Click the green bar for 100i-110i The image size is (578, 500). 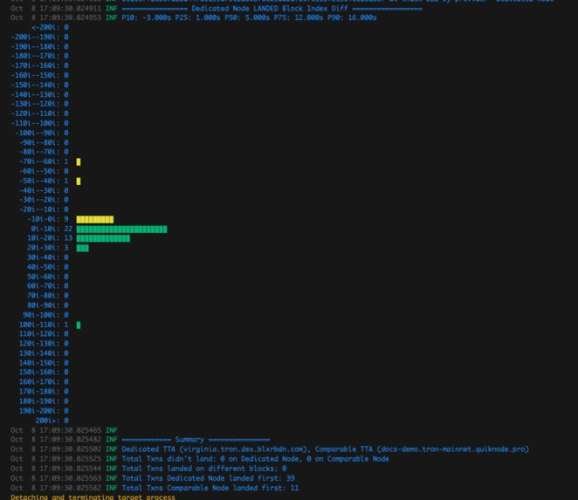coord(79,325)
